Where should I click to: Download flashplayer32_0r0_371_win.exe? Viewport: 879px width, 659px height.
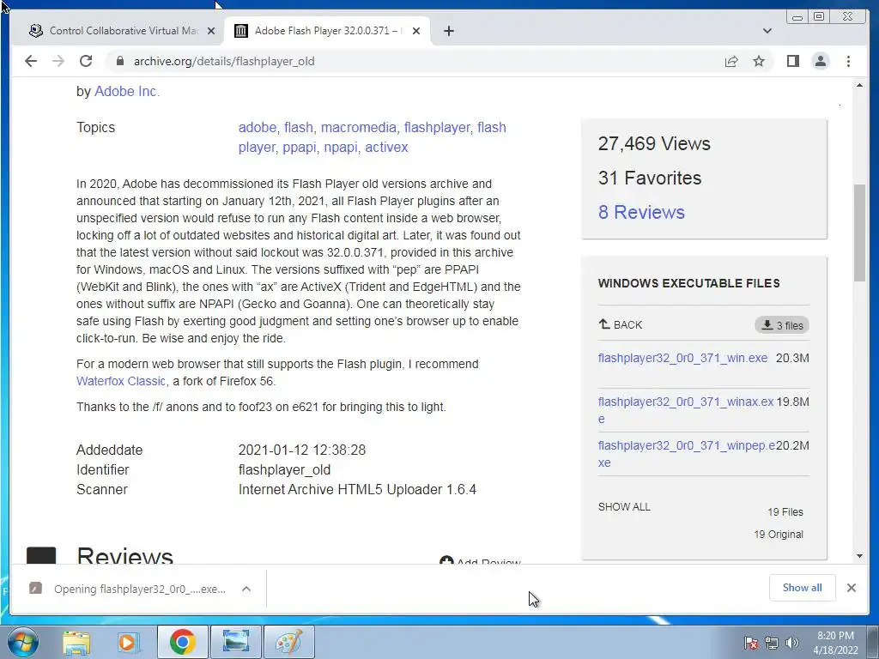(682, 358)
